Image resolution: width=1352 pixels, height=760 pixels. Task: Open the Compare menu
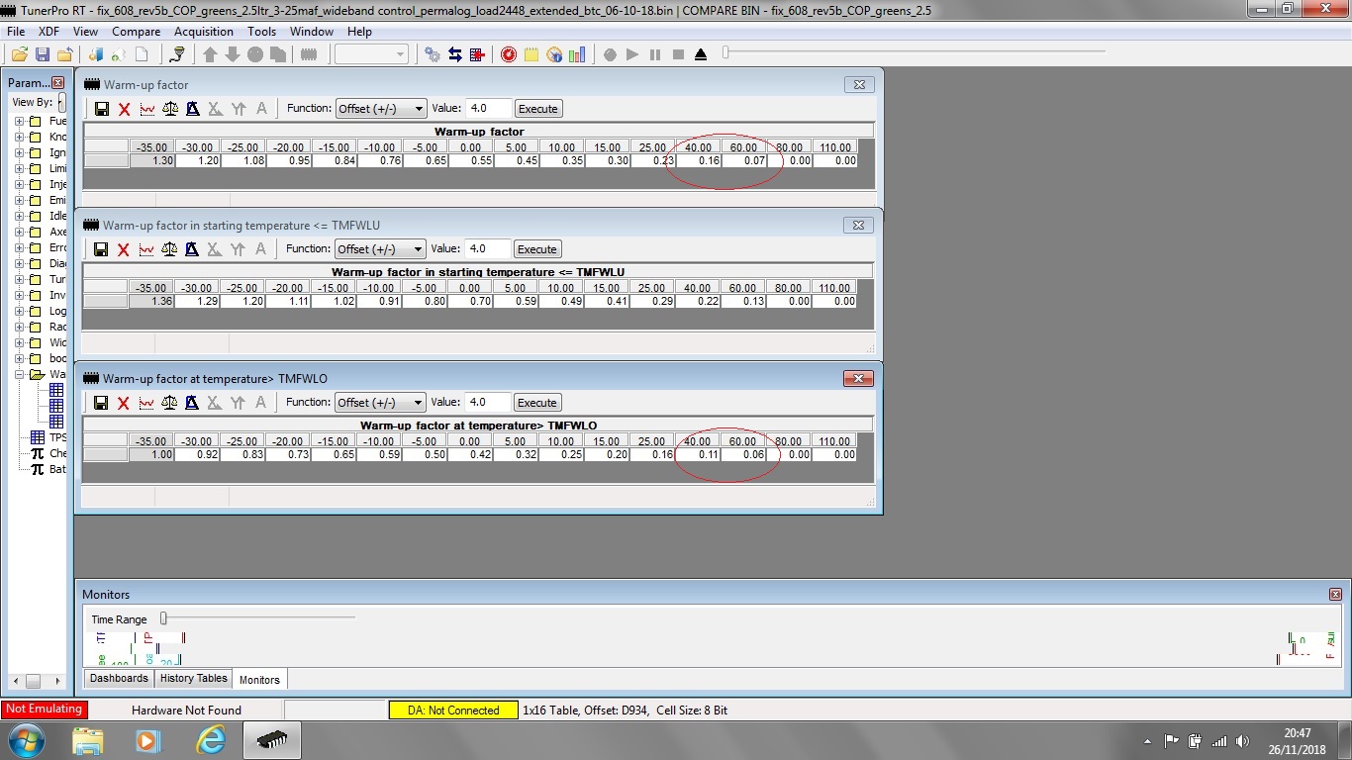136,32
